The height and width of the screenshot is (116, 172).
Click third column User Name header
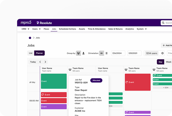(x=103, y=68)
